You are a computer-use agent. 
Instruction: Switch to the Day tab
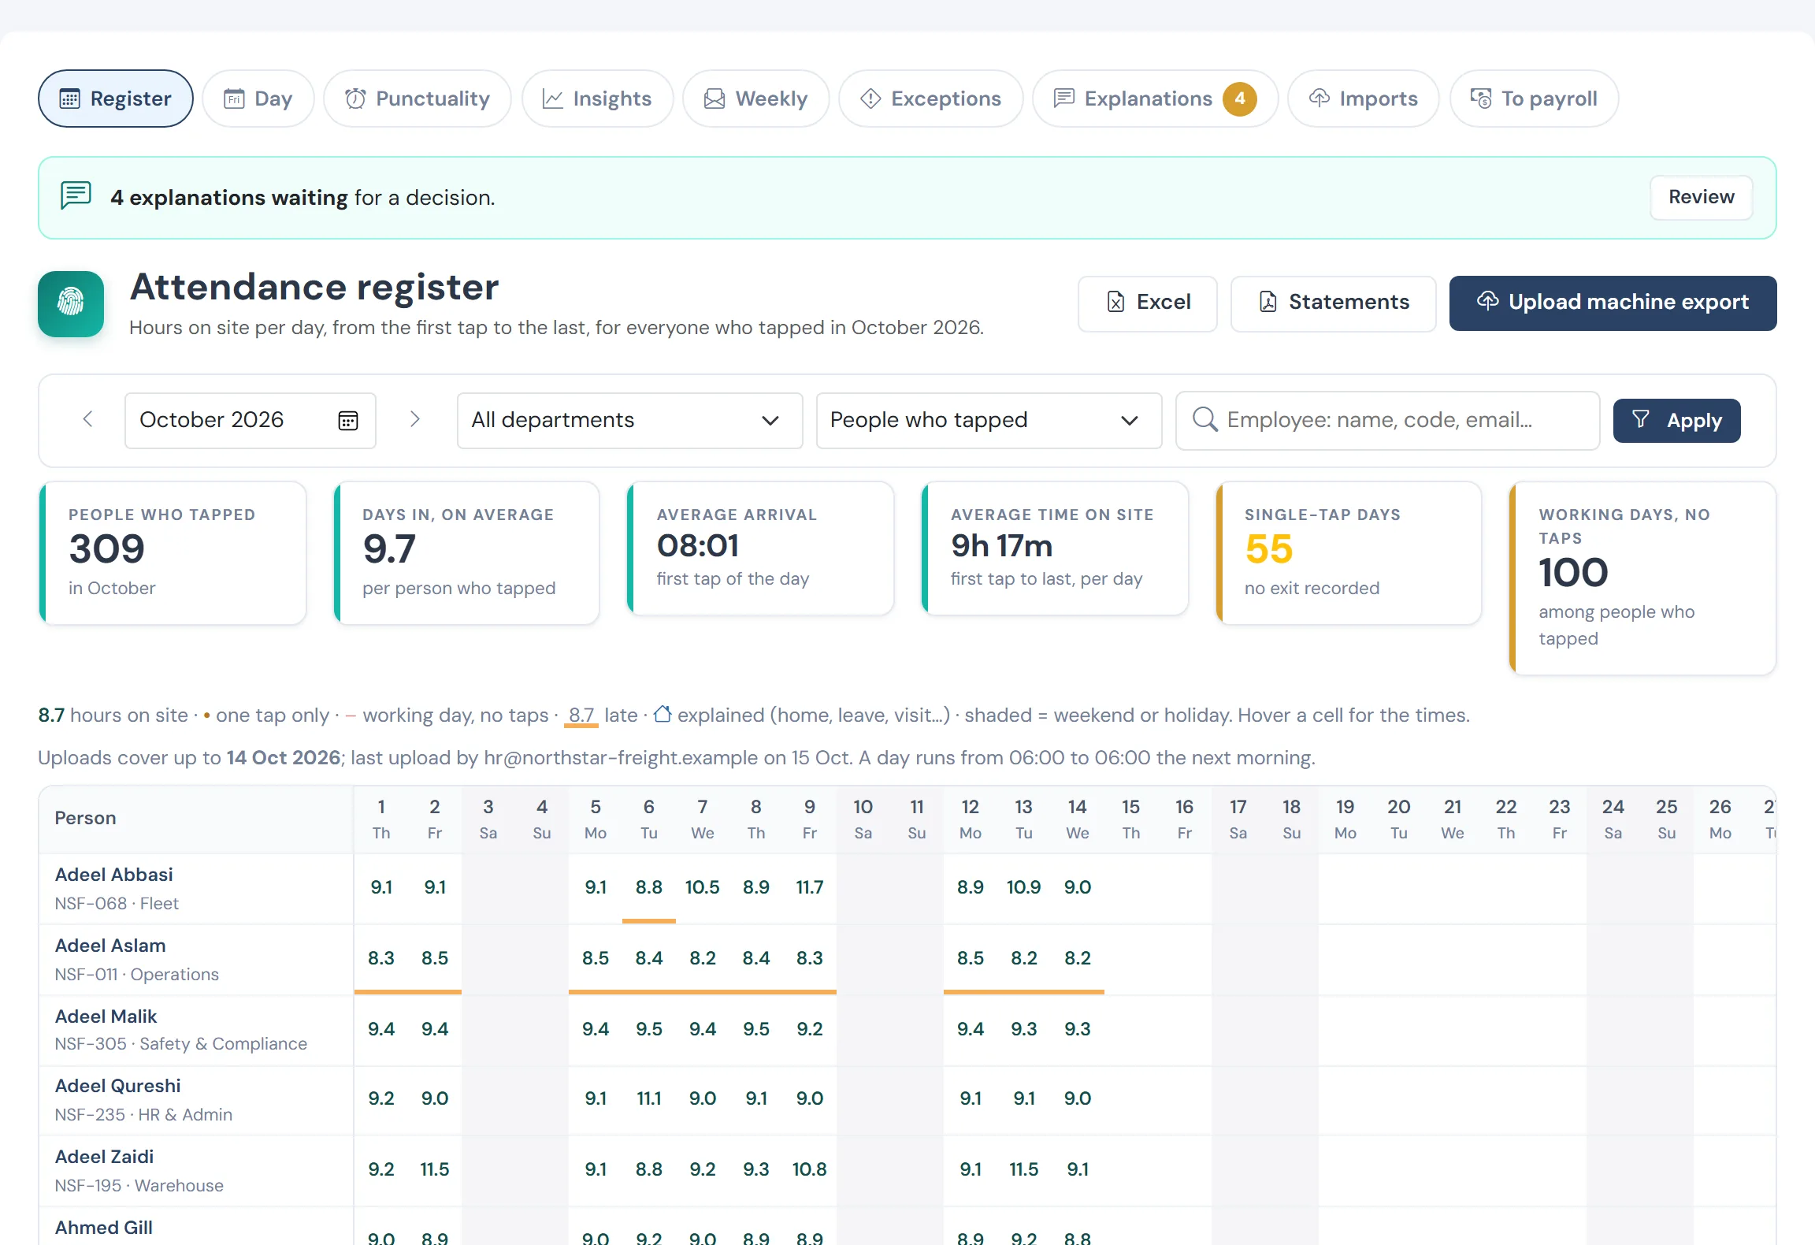pos(258,98)
